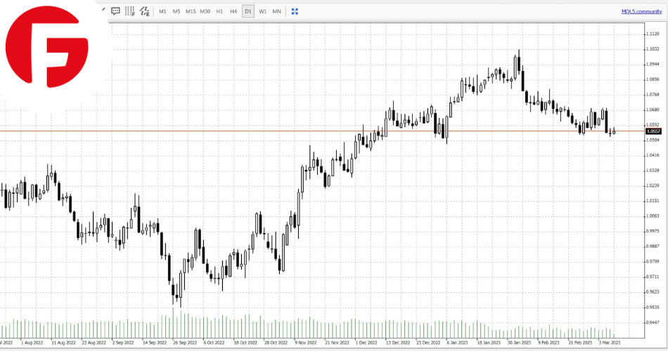Open the indicators list icon
The width and height of the screenshot is (668, 351).
pyautogui.click(x=144, y=11)
